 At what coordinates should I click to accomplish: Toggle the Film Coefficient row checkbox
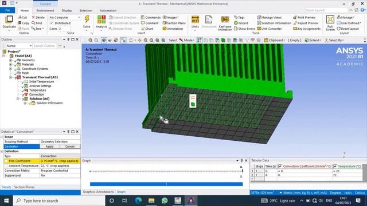click(6, 161)
